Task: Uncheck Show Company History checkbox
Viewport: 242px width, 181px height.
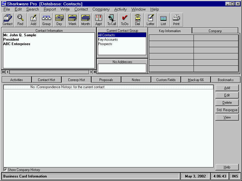Action: [x=5, y=170]
